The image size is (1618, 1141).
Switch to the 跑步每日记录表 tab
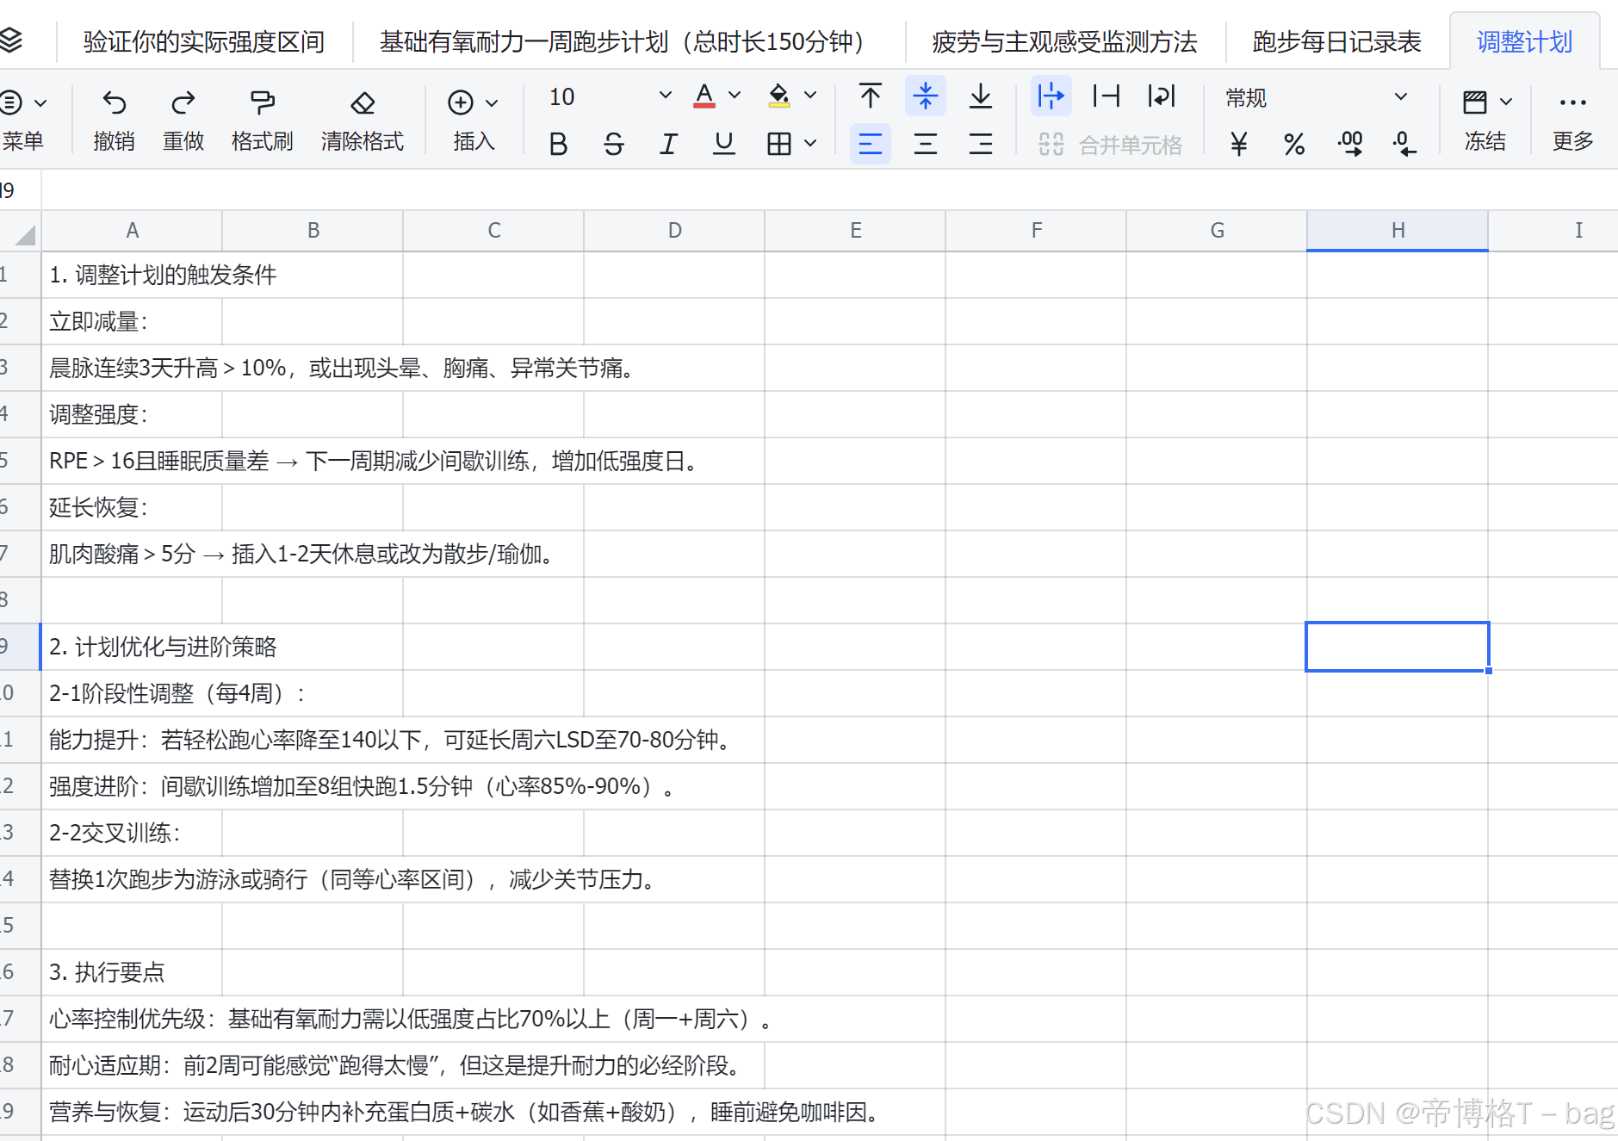click(x=1336, y=40)
